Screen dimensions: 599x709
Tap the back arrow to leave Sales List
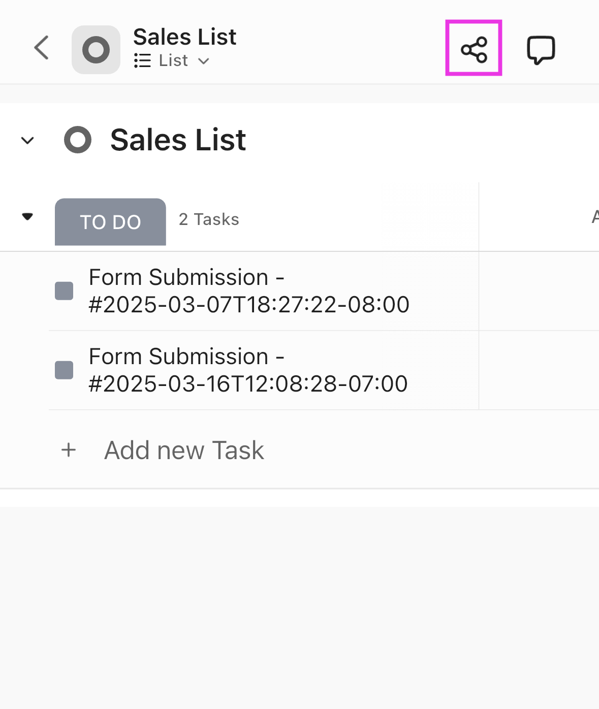[x=41, y=48]
